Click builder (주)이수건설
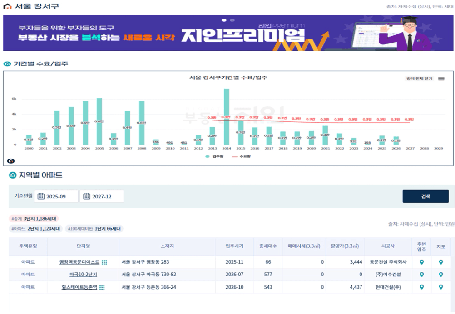Viewport: 455px width, 314px height. coord(388,275)
